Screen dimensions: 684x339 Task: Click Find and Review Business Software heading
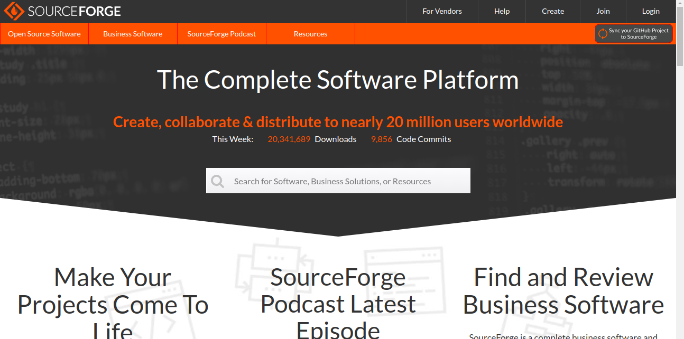(x=563, y=291)
